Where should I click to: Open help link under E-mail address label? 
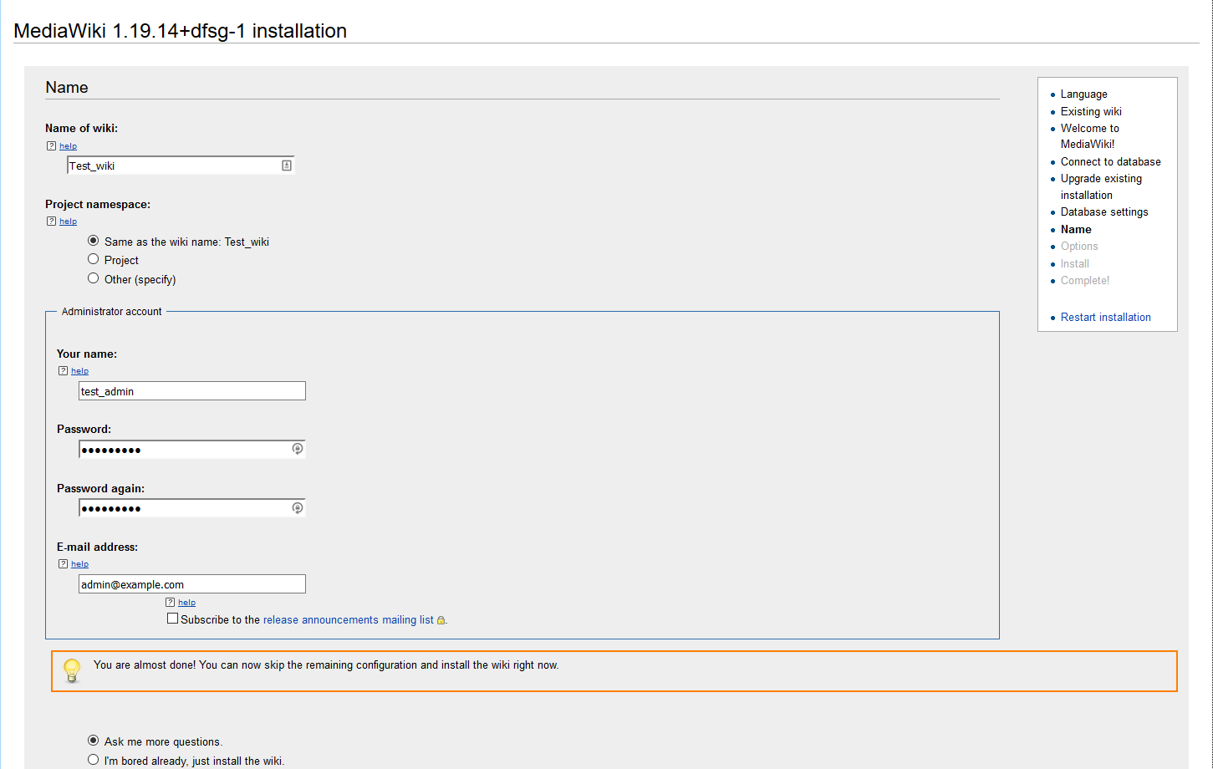pyautogui.click(x=79, y=564)
